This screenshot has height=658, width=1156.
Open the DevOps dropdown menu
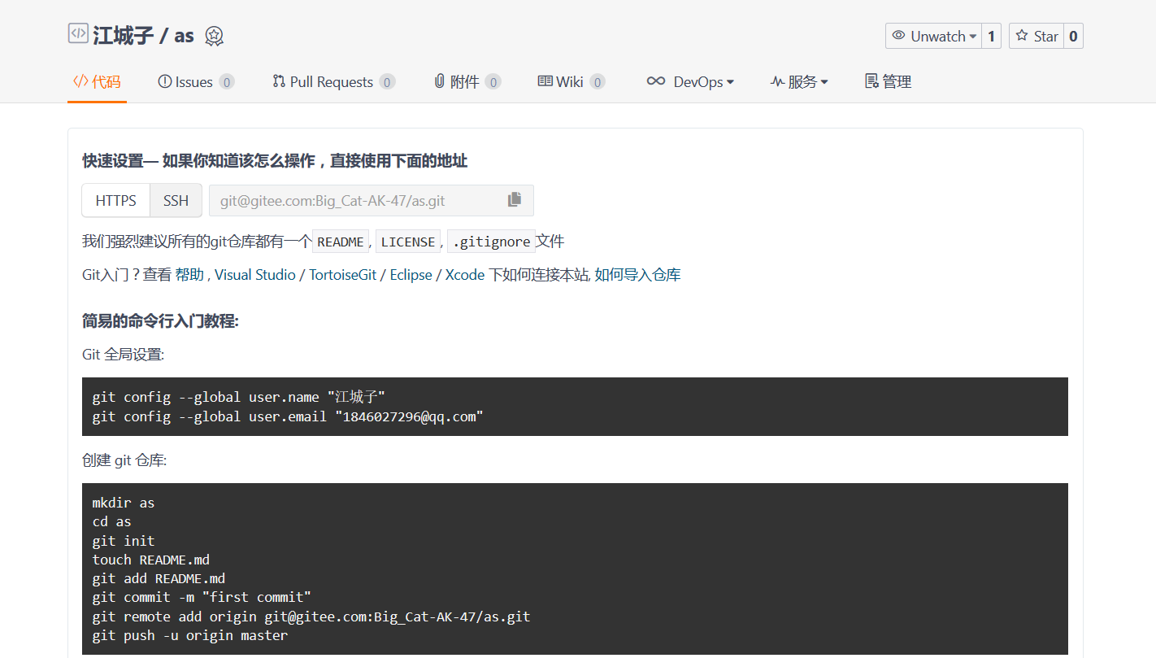tap(690, 81)
